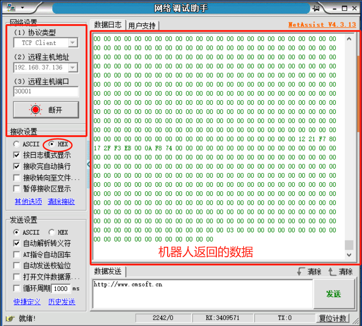Open the protocol type TCP Client dropdown

click(72, 43)
